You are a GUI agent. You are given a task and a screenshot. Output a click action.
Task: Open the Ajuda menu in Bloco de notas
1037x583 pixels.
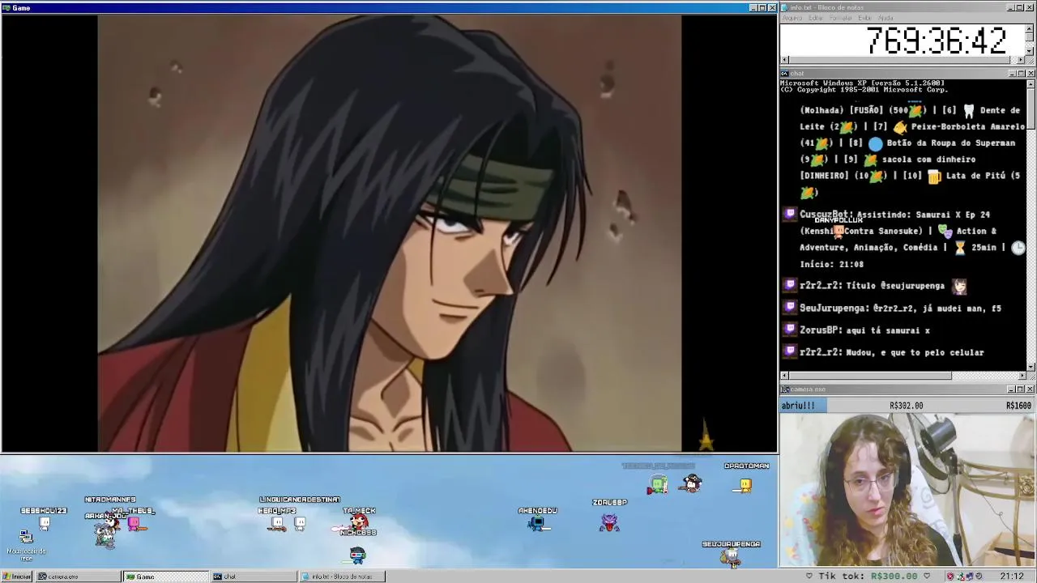pyautogui.click(x=886, y=18)
